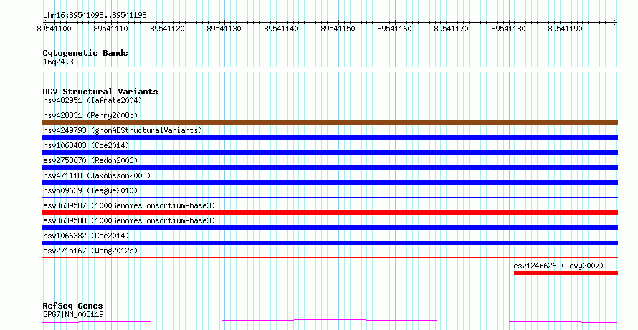Click ruler position 89541170
The width and height of the screenshot is (638, 330).
coord(451,29)
